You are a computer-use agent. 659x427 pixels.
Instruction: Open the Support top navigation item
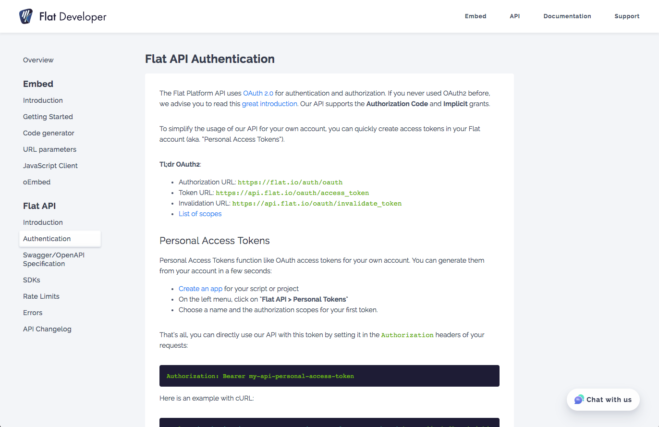coord(627,16)
